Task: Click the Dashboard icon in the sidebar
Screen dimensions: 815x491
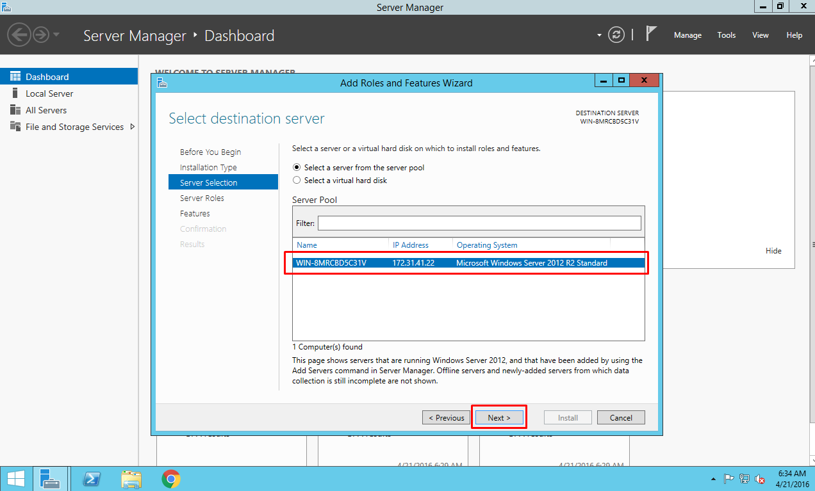Action: pyautogui.click(x=15, y=76)
